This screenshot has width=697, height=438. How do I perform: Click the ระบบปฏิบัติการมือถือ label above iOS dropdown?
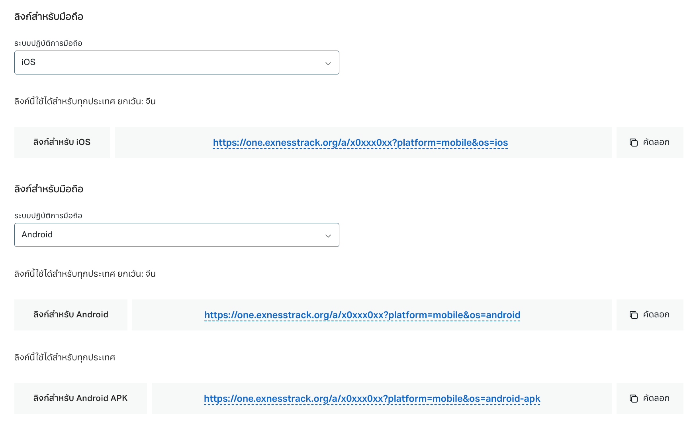pyautogui.click(x=48, y=43)
